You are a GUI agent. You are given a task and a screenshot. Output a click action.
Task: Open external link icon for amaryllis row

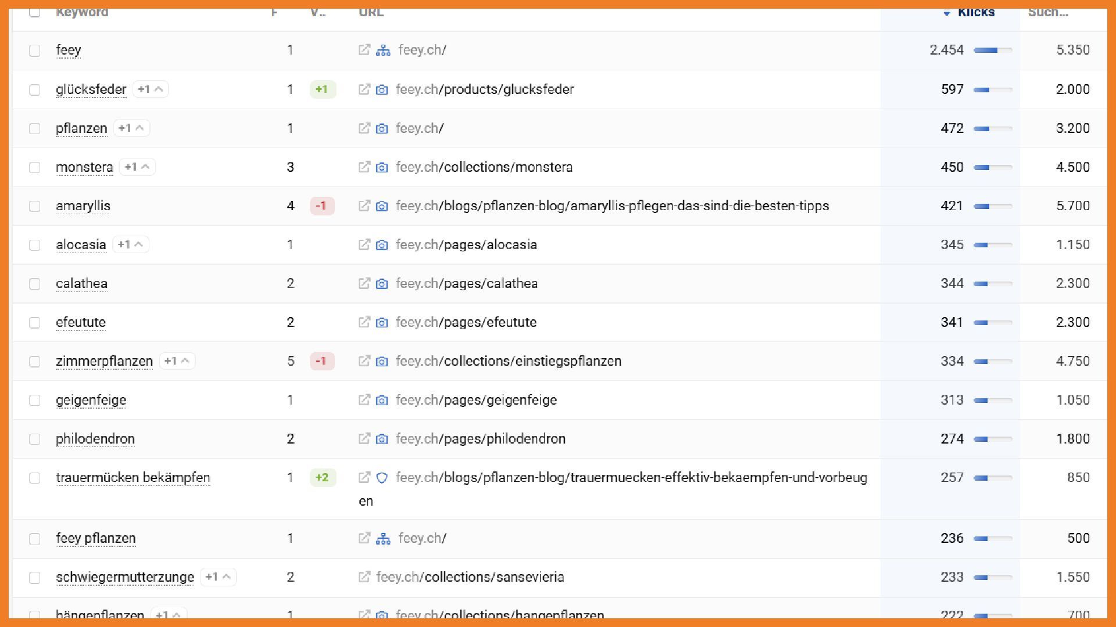(x=364, y=206)
